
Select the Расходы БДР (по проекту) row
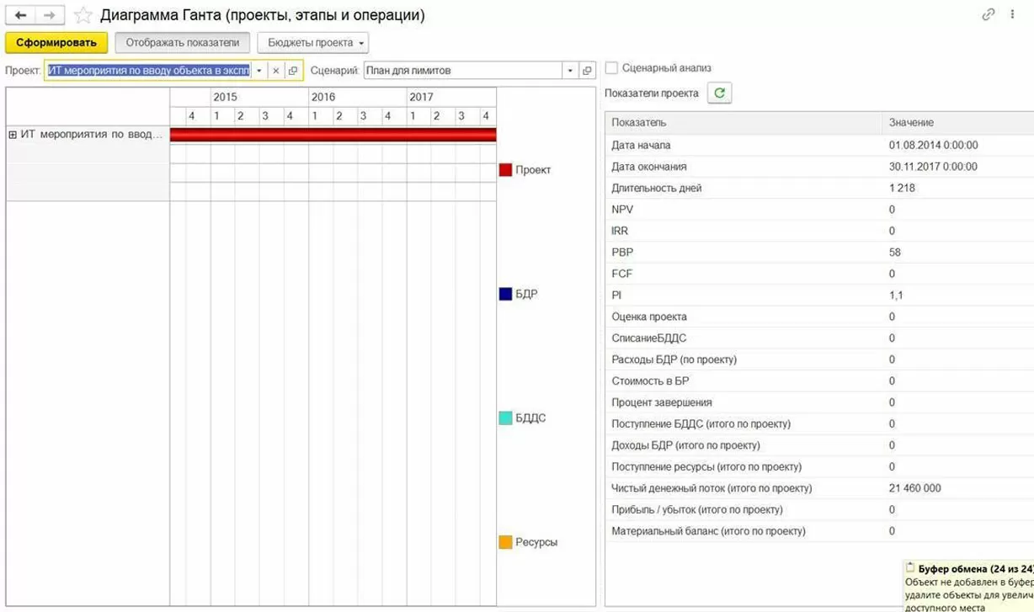pos(819,359)
